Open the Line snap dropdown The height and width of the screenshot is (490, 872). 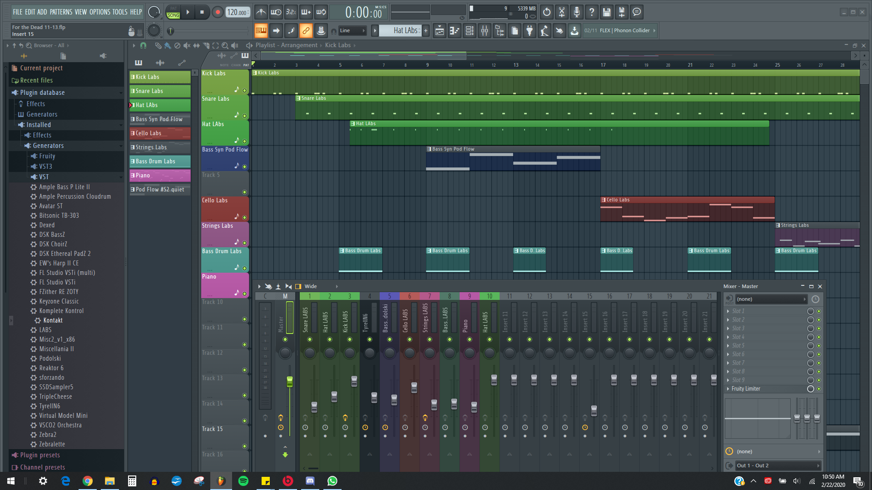coord(352,31)
